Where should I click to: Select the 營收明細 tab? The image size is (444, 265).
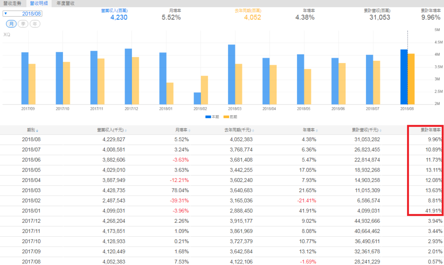(x=39, y=3)
